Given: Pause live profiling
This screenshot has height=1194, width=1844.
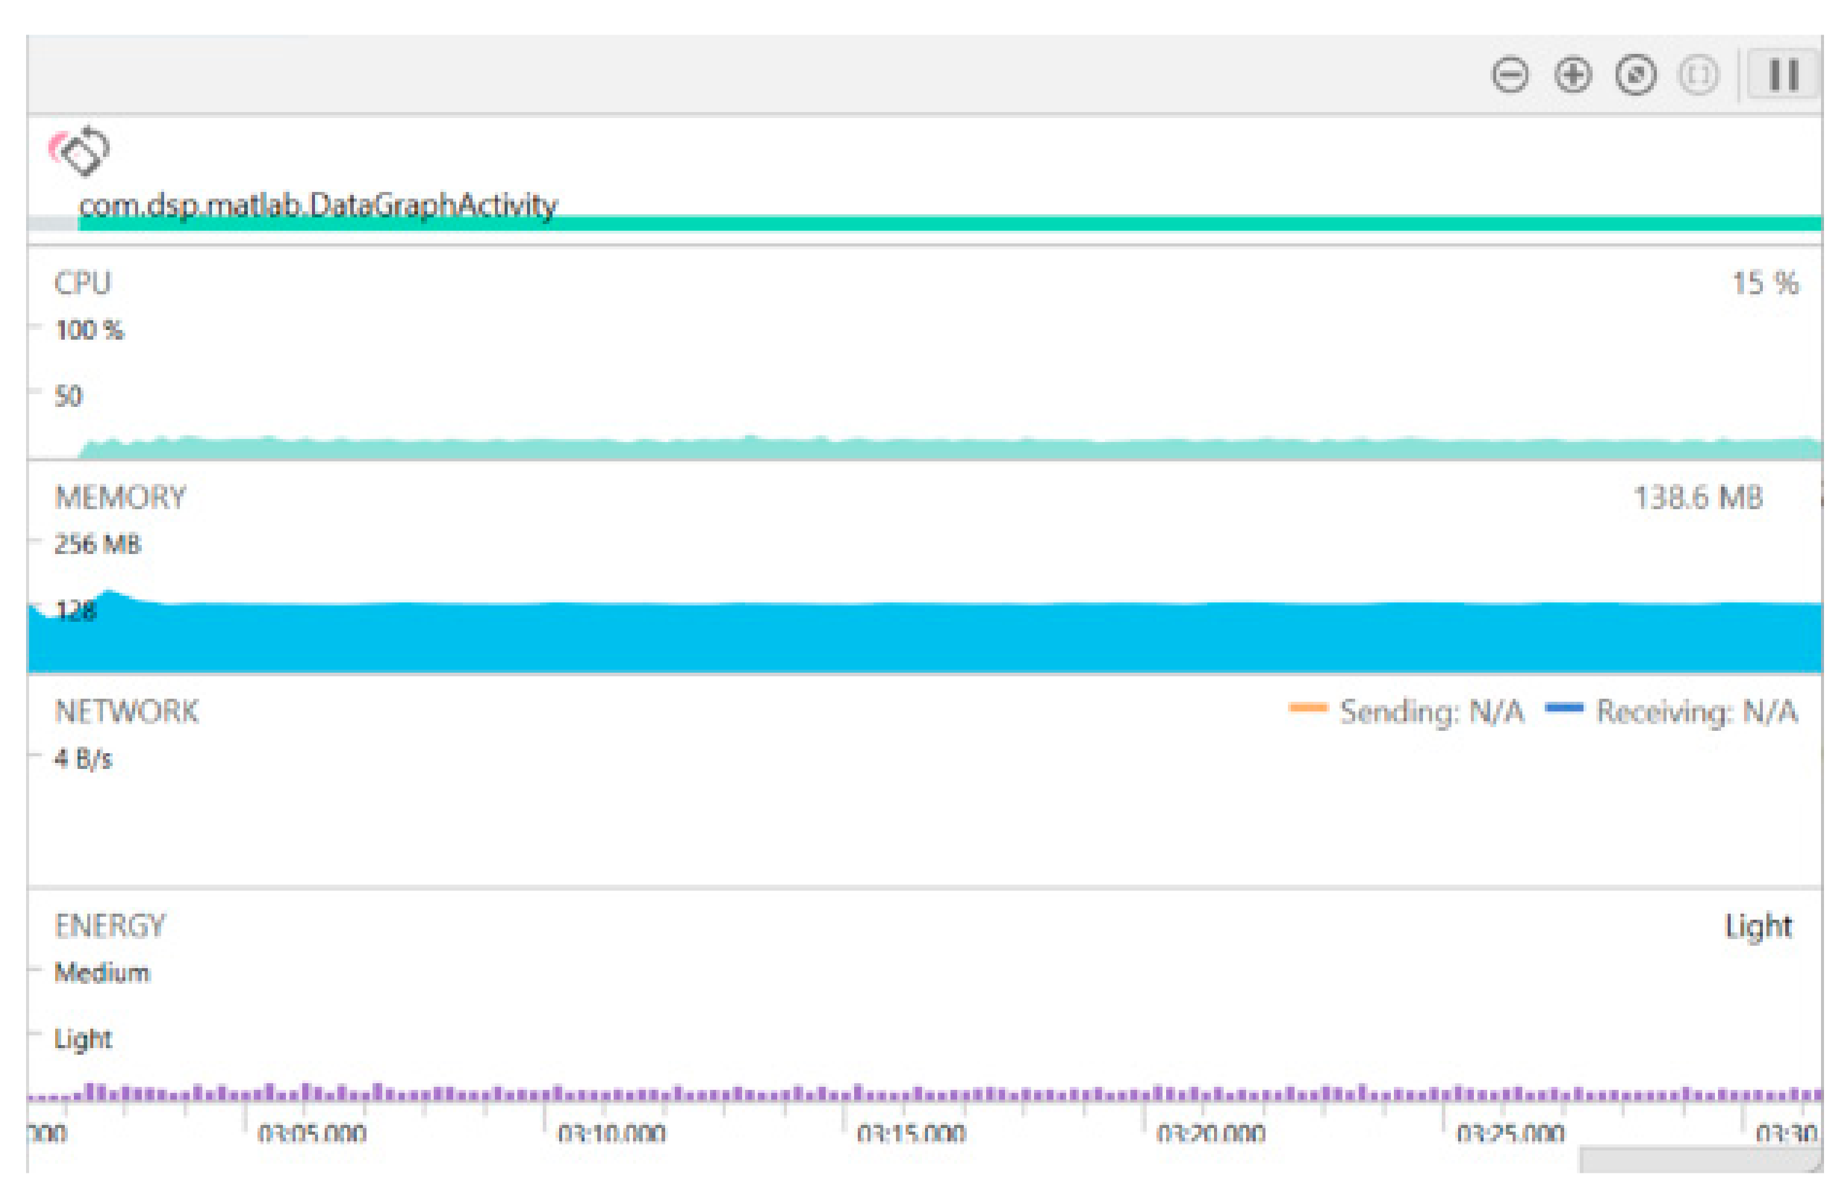Looking at the screenshot, I should point(1783,76).
